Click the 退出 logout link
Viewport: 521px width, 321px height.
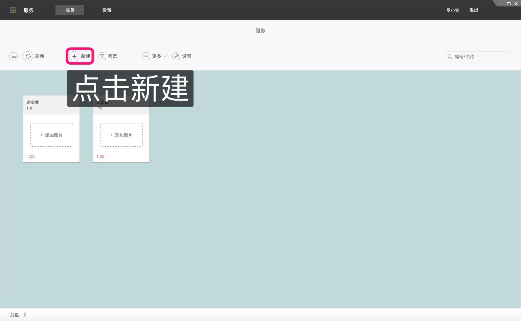tap(474, 10)
